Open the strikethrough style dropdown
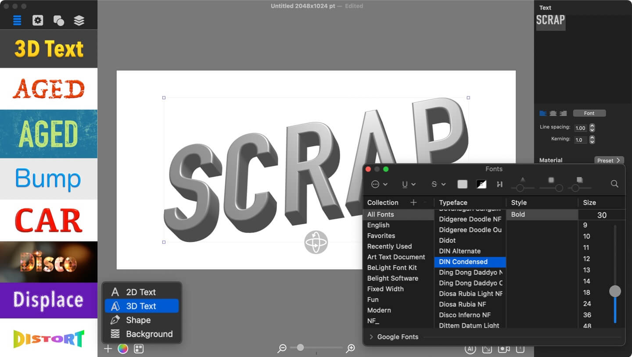The height and width of the screenshot is (357, 632). click(438, 184)
